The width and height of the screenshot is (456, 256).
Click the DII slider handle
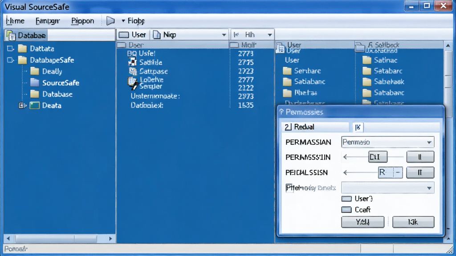(378, 157)
